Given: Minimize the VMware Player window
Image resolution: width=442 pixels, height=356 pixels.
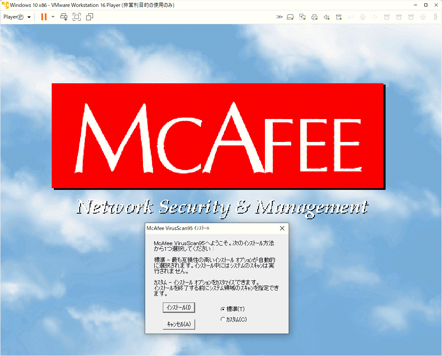Looking at the screenshot, I should (x=415, y=5).
